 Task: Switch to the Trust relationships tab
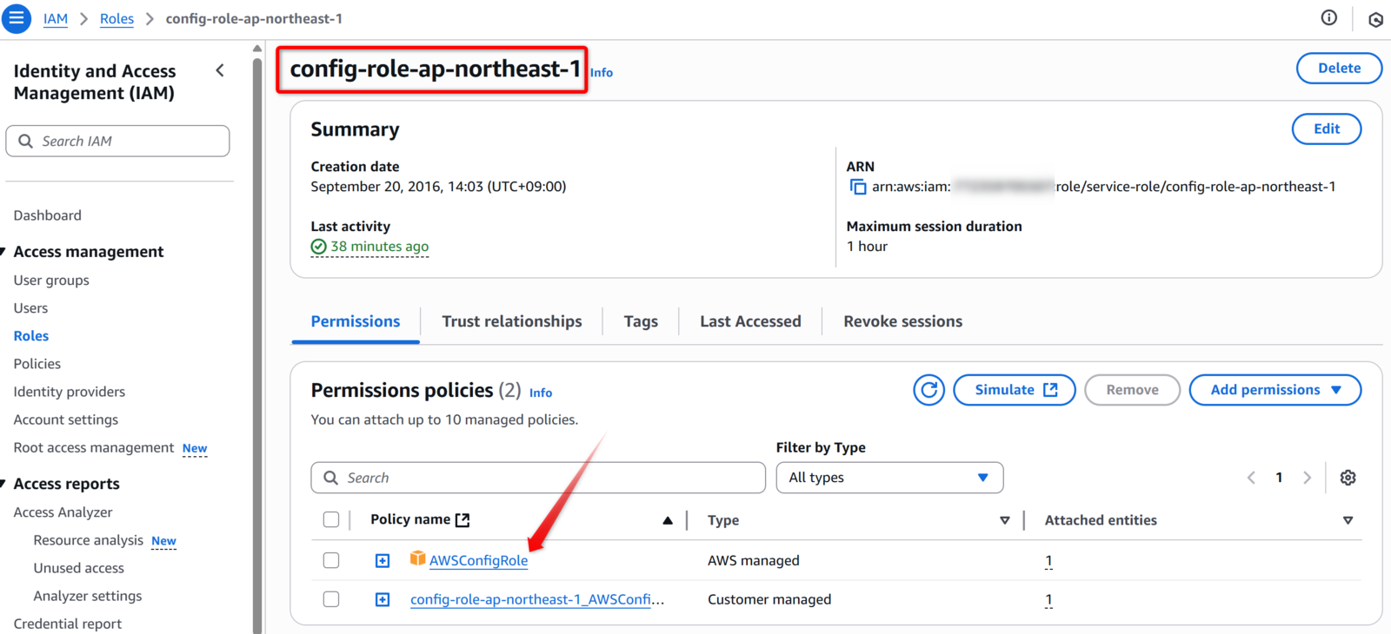pos(512,321)
